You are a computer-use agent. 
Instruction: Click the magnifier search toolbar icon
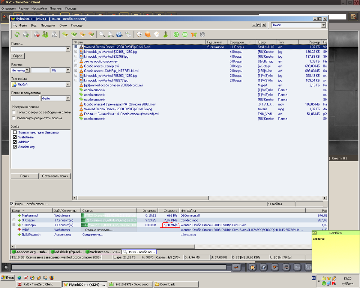102,34
